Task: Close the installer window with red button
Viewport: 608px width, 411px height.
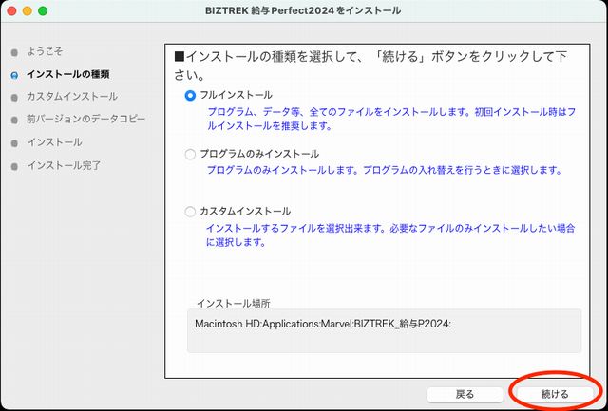Action: 11,10
